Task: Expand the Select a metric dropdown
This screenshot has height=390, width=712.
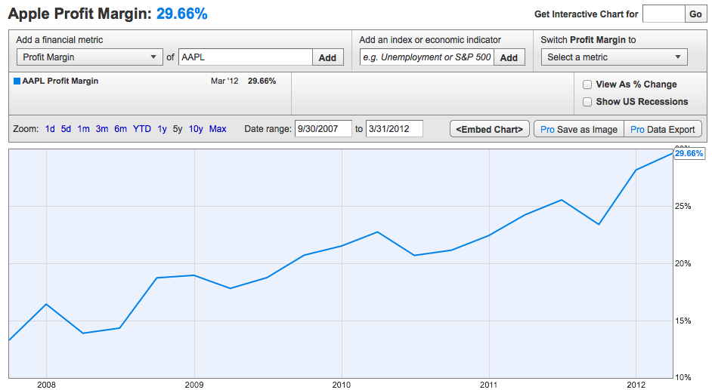Action: pos(614,57)
